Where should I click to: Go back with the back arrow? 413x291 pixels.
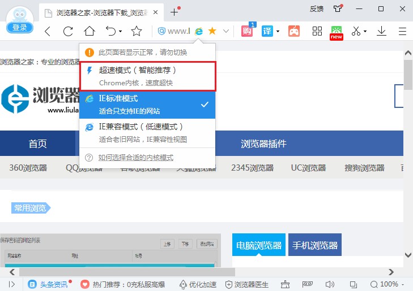(48, 31)
